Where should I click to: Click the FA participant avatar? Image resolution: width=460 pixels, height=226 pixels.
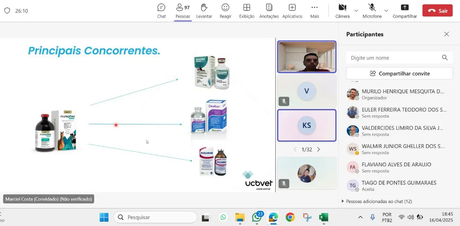[x=353, y=167]
